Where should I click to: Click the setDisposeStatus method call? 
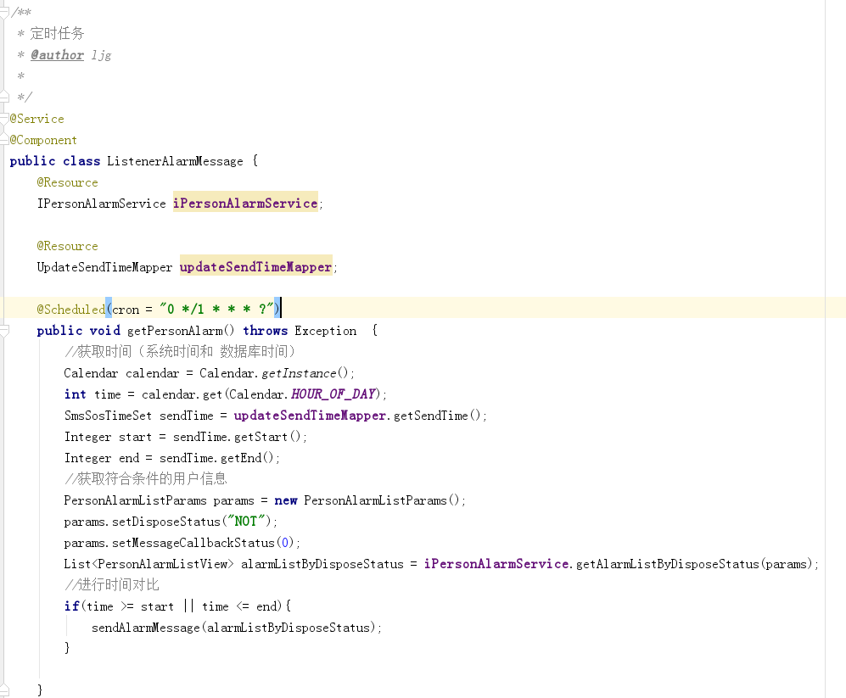click(166, 522)
